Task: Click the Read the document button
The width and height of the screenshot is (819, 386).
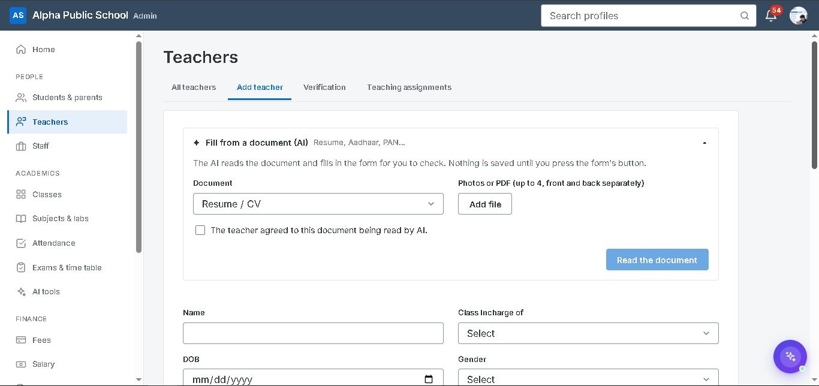Action: coord(657,260)
